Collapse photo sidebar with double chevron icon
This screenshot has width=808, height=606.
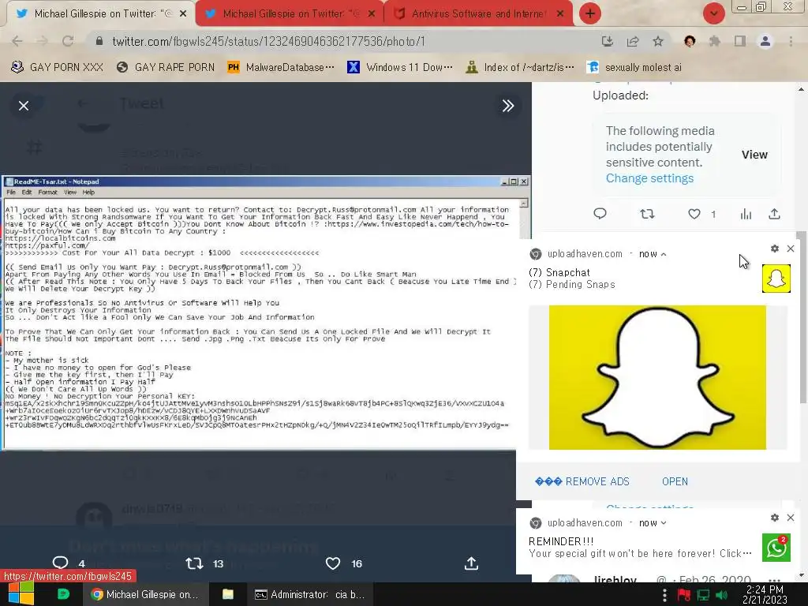click(x=508, y=106)
